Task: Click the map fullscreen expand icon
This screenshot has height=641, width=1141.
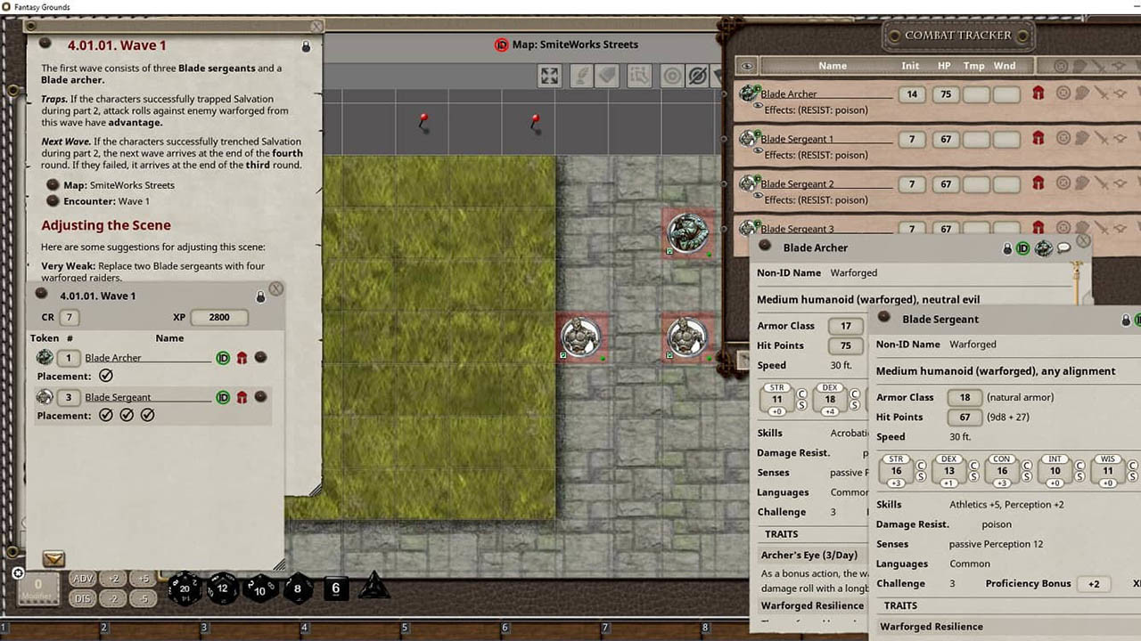Action: click(550, 77)
